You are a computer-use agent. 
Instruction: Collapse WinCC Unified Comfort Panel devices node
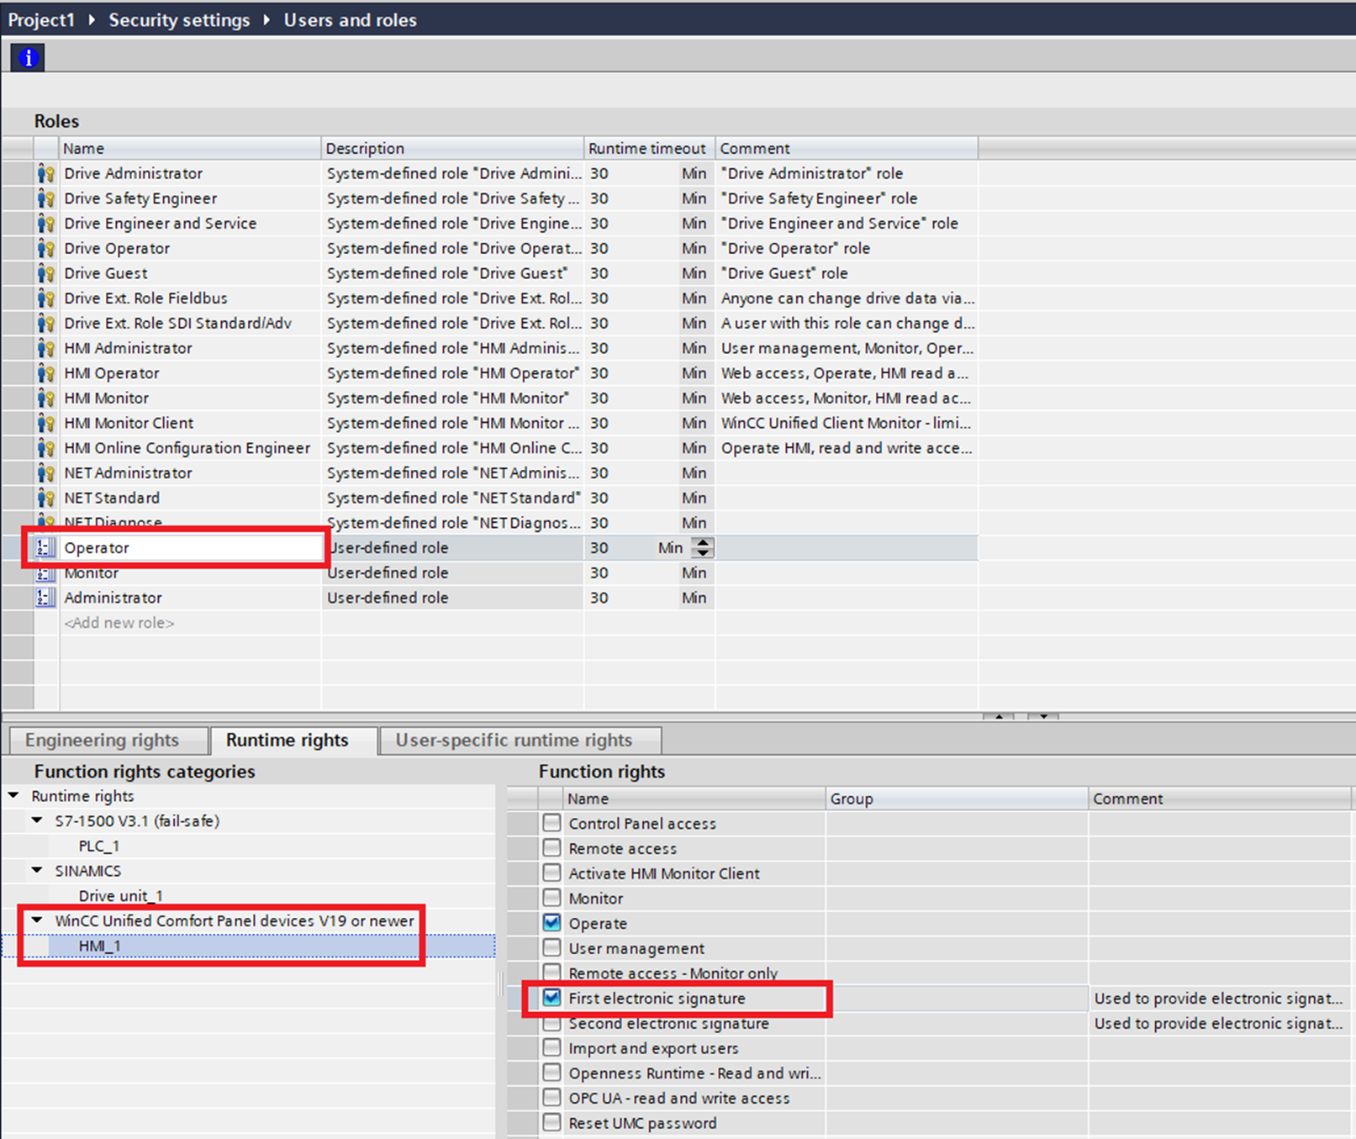pos(37,920)
